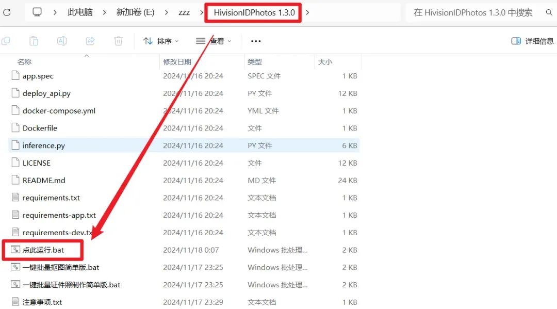The height and width of the screenshot is (309, 557).
Task: Click the file icon of LICENSE
Action: pyautogui.click(x=15, y=162)
